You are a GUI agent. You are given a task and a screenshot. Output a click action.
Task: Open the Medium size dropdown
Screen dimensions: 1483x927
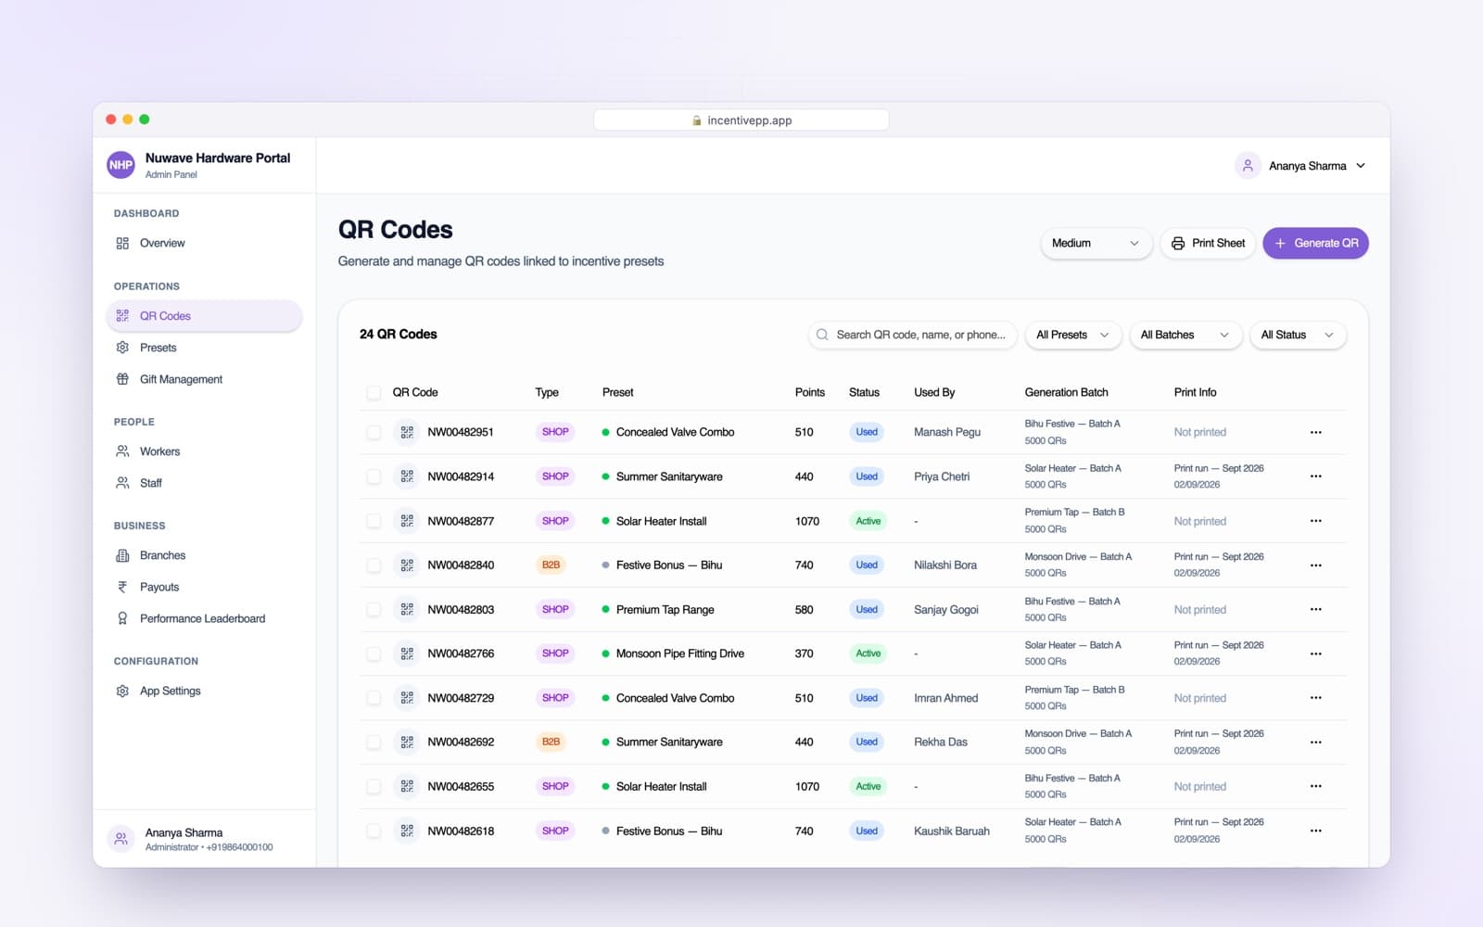coord(1096,243)
